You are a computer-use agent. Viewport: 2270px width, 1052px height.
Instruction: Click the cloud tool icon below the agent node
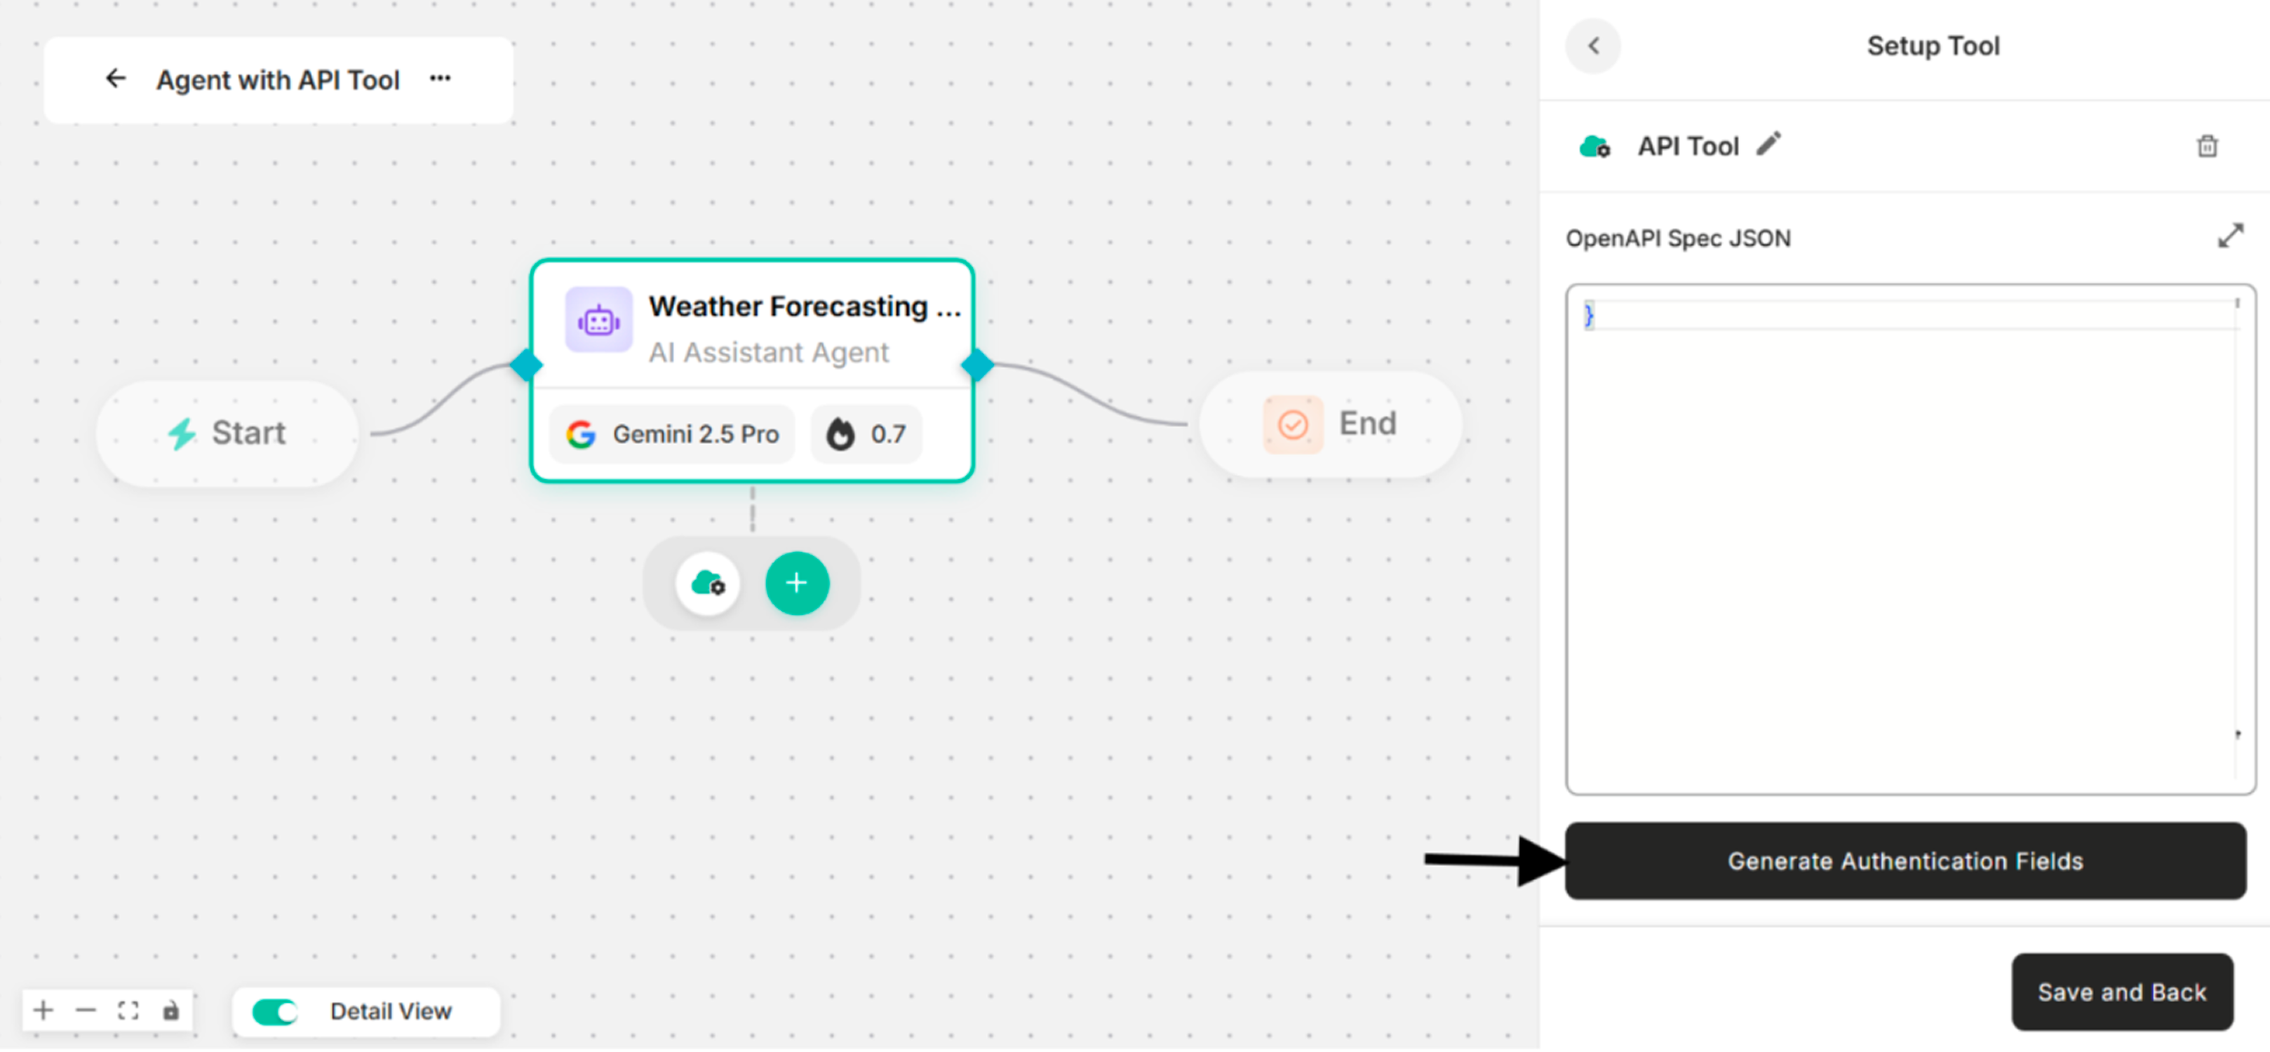[708, 584]
